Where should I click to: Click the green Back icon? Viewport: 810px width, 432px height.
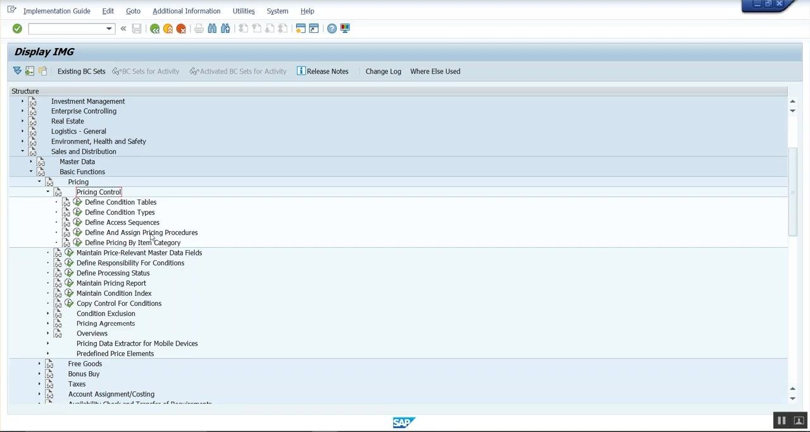tap(154, 29)
